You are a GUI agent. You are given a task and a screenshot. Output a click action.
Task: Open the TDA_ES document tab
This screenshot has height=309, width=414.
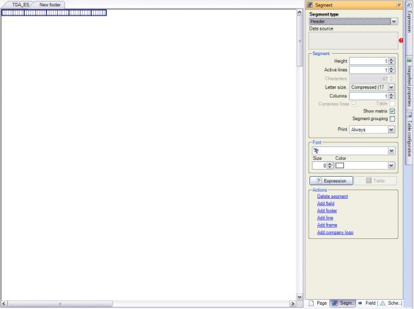(20, 5)
